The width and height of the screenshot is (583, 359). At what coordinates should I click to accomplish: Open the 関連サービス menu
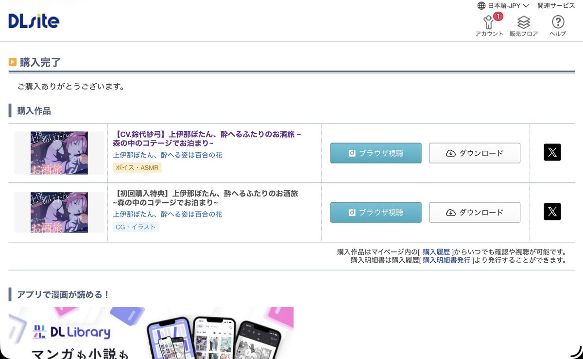click(556, 5)
